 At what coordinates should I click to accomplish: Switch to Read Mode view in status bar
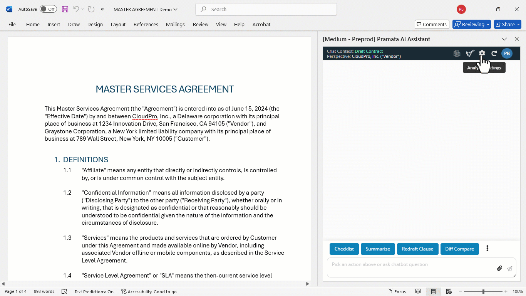click(x=418, y=291)
